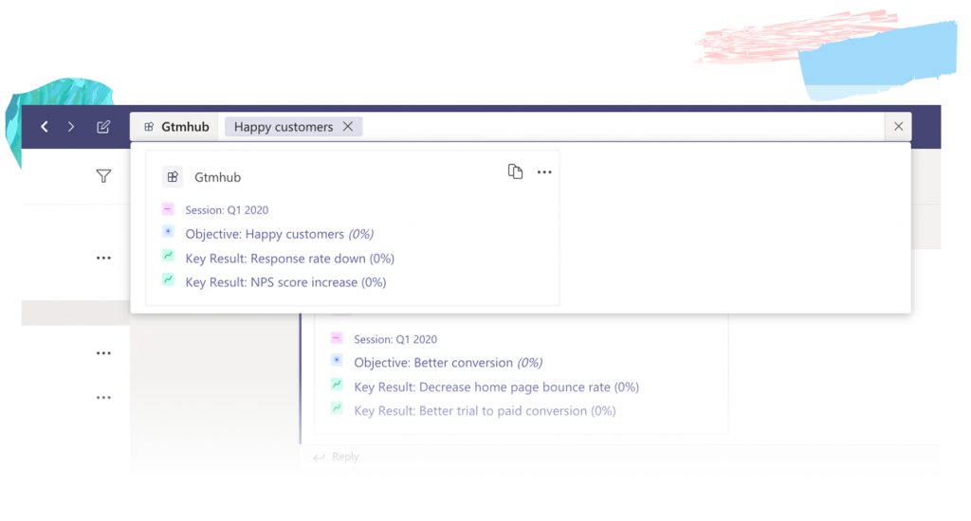Open last sidebar more options ellipsis
Screen dimensions: 971x521
(x=103, y=398)
